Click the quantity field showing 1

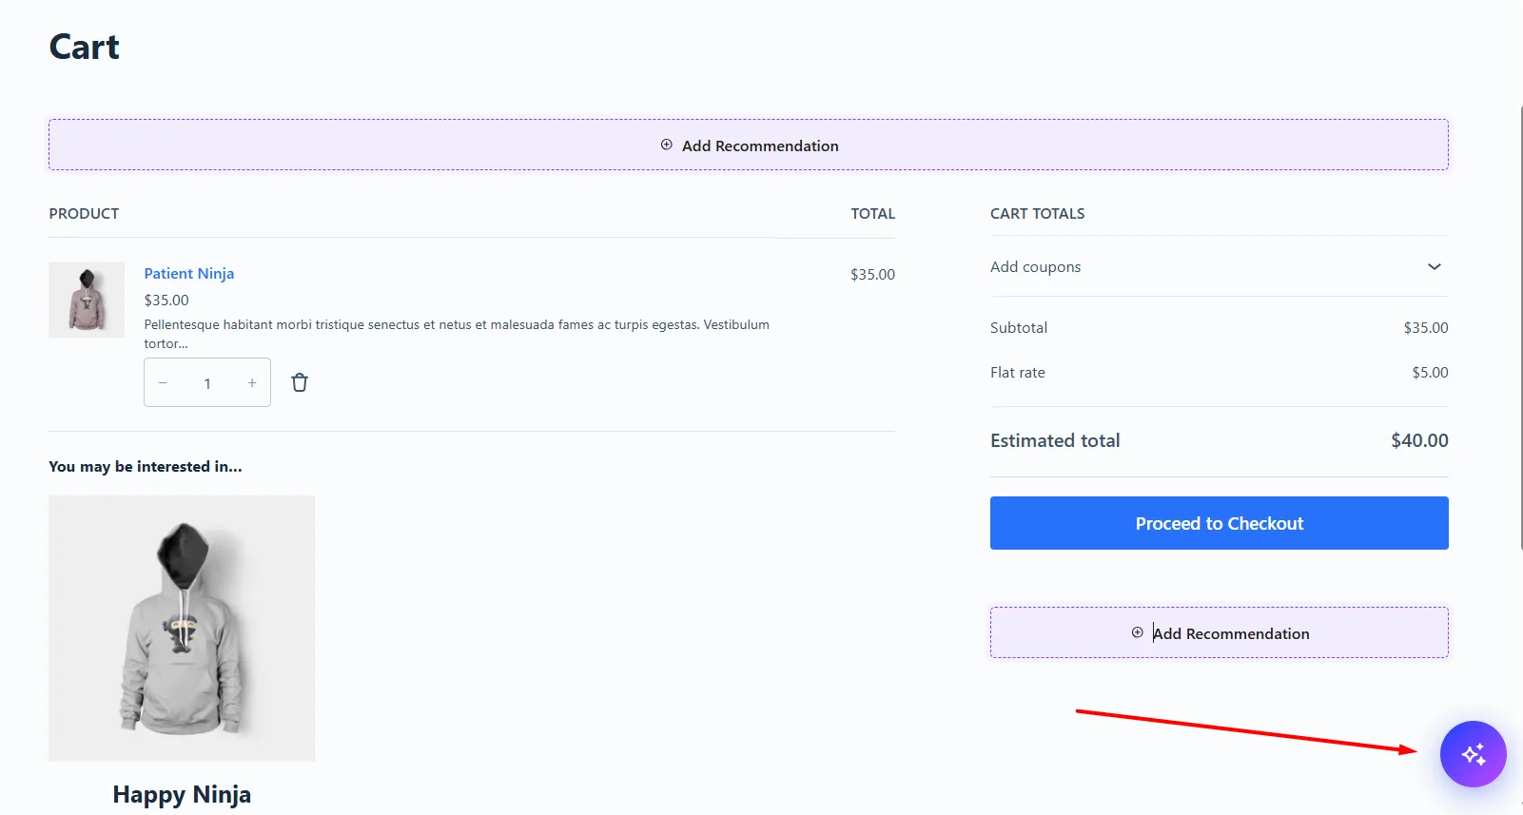pyautogui.click(x=207, y=383)
